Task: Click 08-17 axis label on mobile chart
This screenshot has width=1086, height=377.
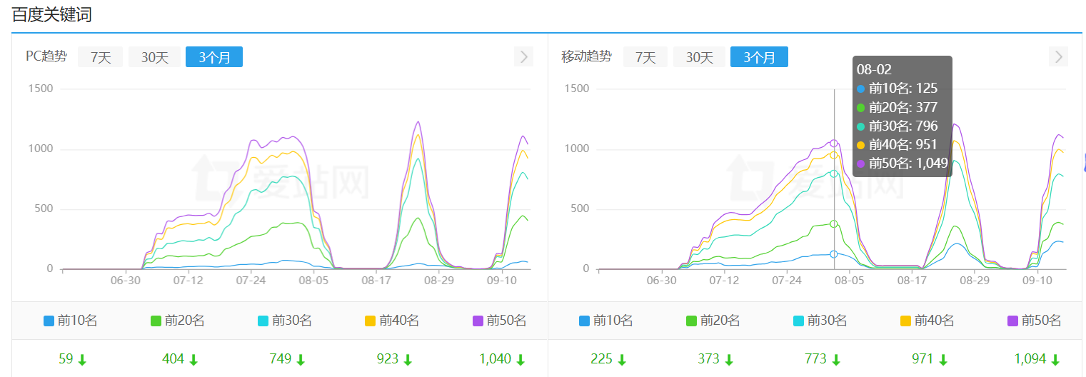Action: click(912, 281)
